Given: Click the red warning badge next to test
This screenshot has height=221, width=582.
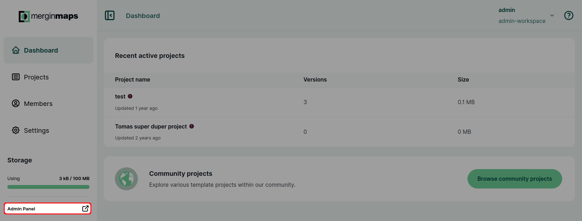Looking at the screenshot, I should point(130,96).
